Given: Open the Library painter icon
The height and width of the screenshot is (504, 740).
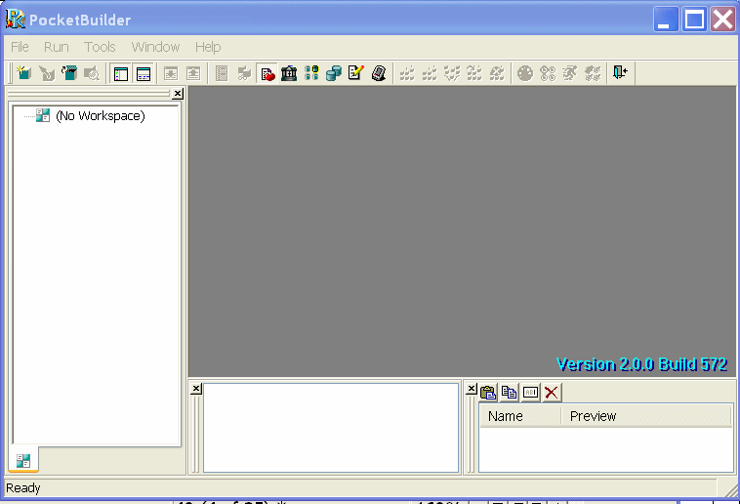Looking at the screenshot, I should coord(289,73).
